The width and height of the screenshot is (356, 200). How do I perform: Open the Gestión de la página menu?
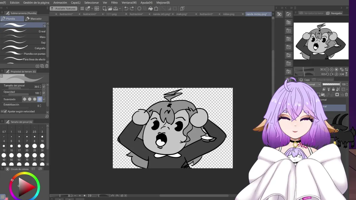(36, 2)
